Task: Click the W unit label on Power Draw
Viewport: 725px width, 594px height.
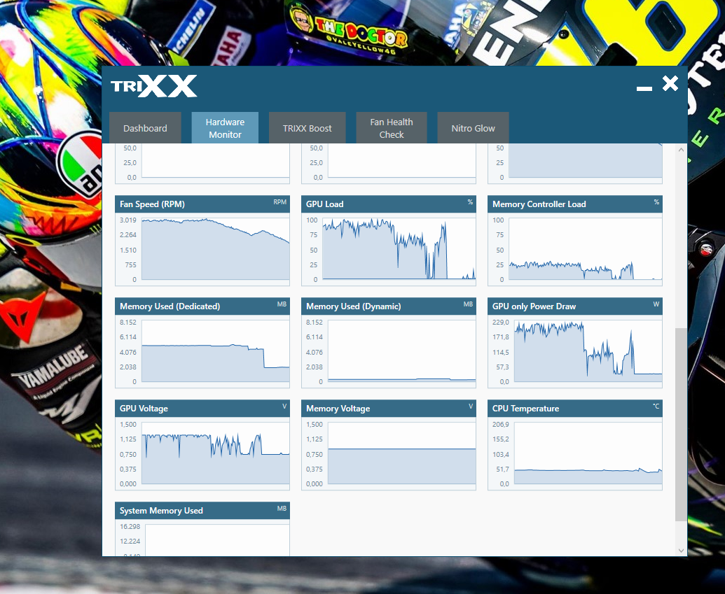Action: tap(656, 304)
